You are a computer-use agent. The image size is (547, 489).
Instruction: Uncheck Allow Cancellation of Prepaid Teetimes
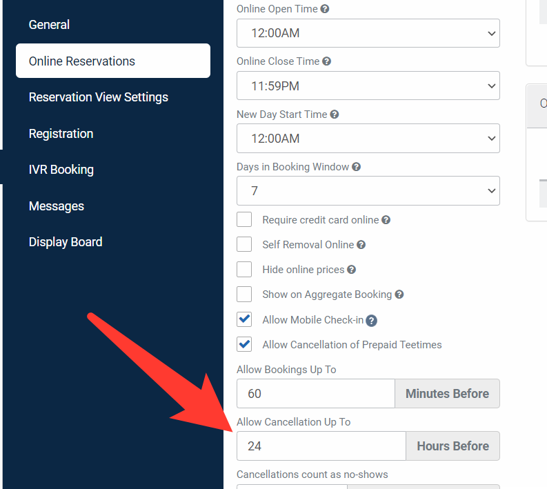click(244, 344)
